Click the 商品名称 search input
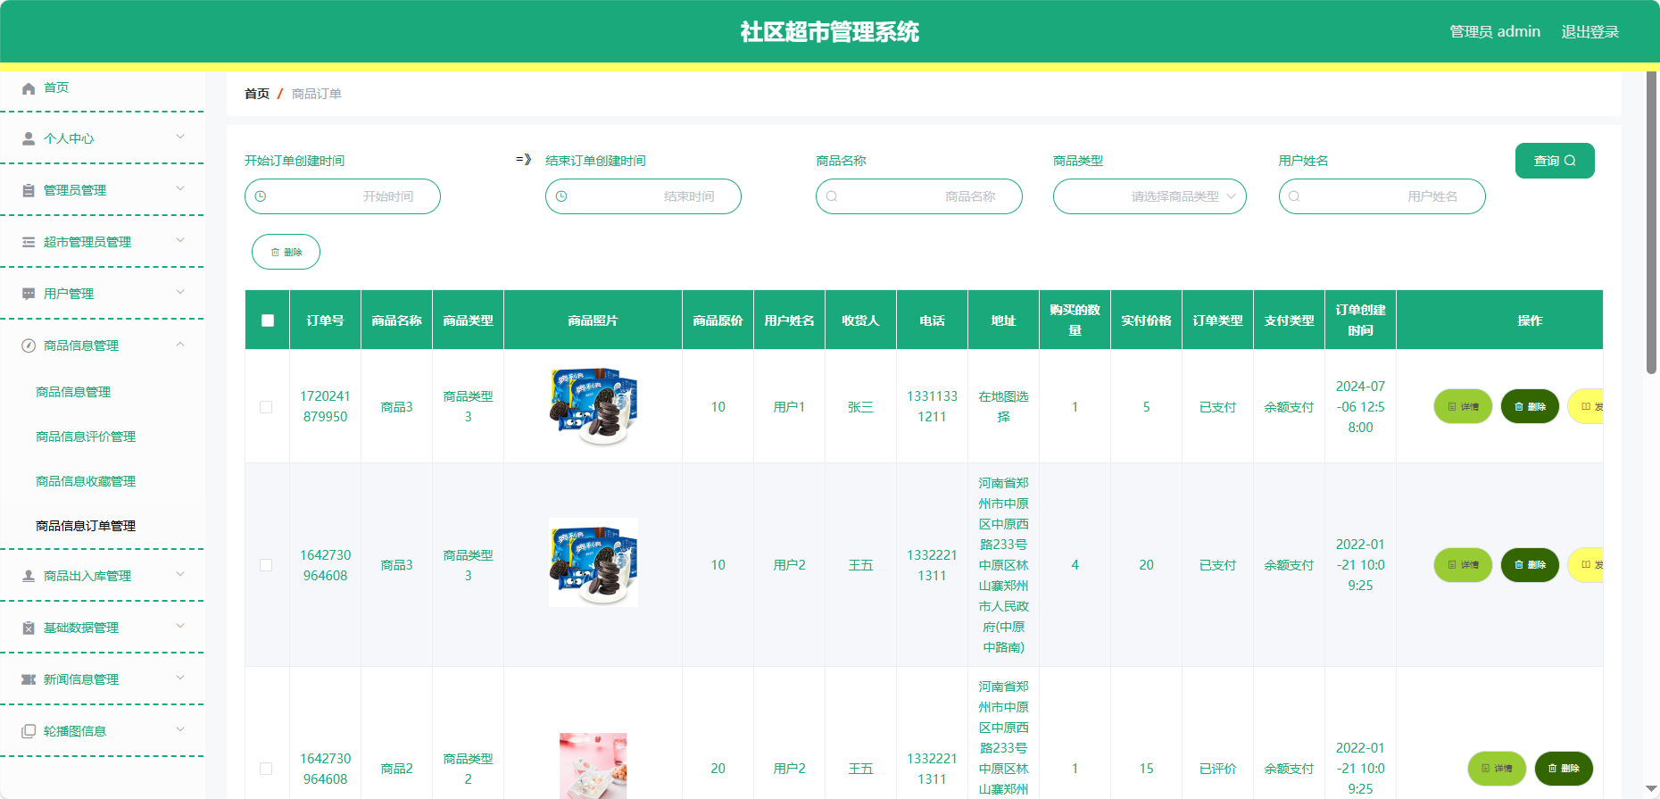This screenshot has height=799, width=1660. pos(919,196)
